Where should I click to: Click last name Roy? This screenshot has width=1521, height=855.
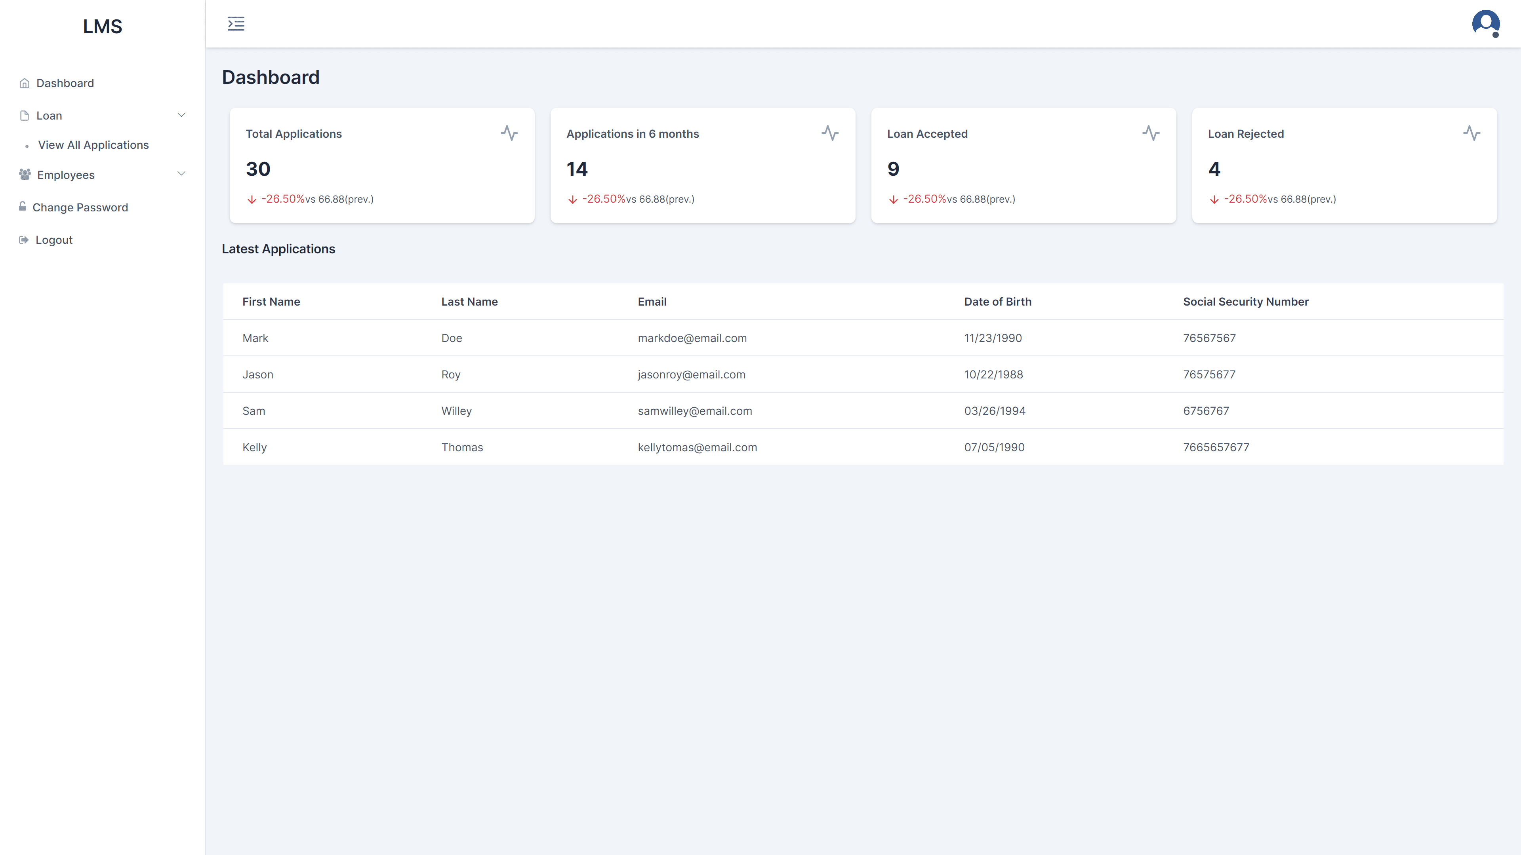pyautogui.click(x=451, y=375)
